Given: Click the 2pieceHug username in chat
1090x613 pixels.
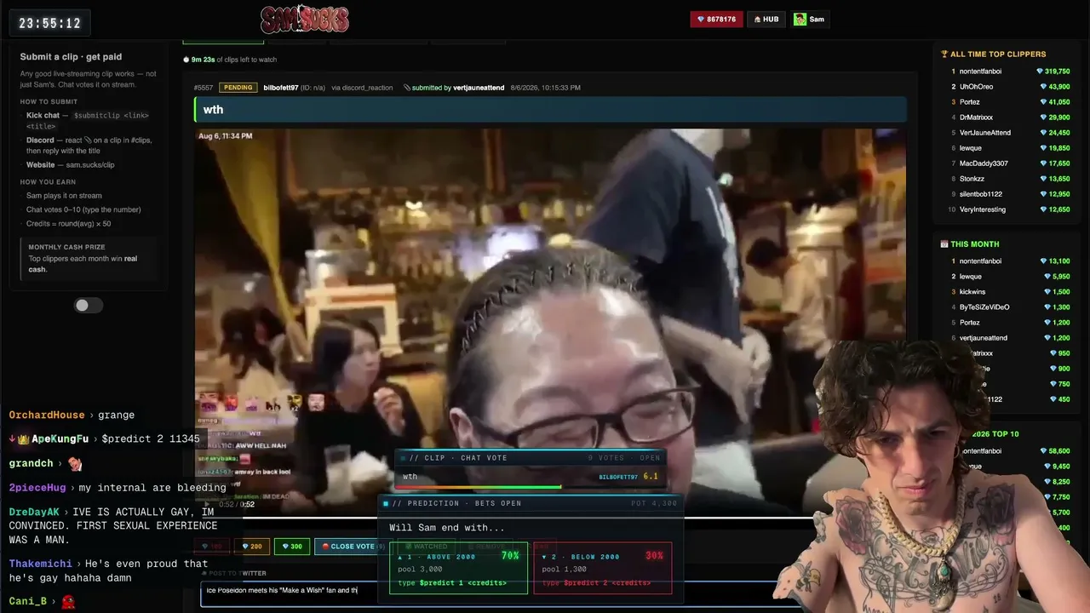Looking at the screenshot, I should click(37, 488).
